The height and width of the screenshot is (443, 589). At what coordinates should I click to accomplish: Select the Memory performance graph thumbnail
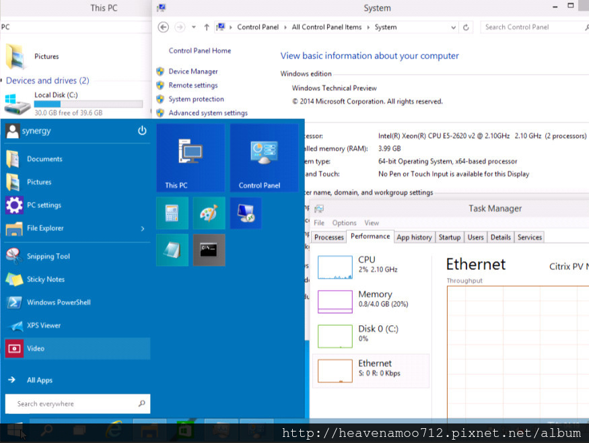click(x=335, y=302)
